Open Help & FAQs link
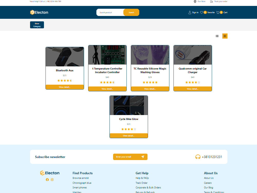The image size is (257, 193). (142, 178)
